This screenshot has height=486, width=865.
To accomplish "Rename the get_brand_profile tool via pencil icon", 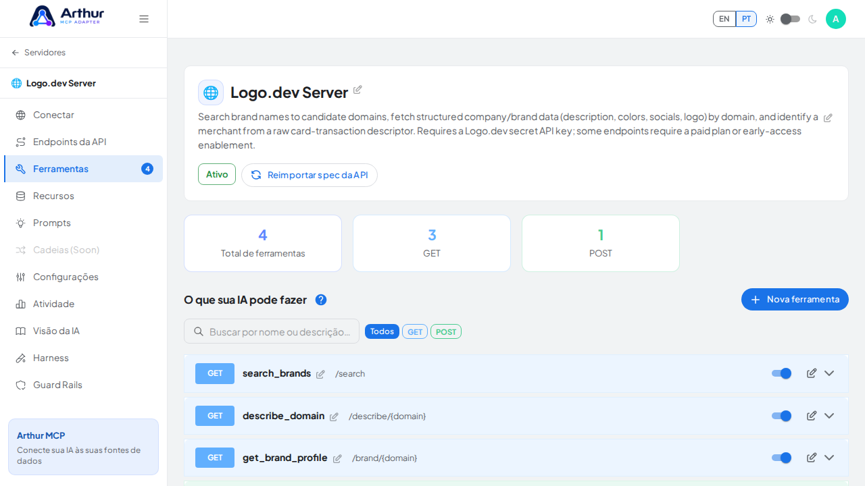I will [x=337, y=459].
